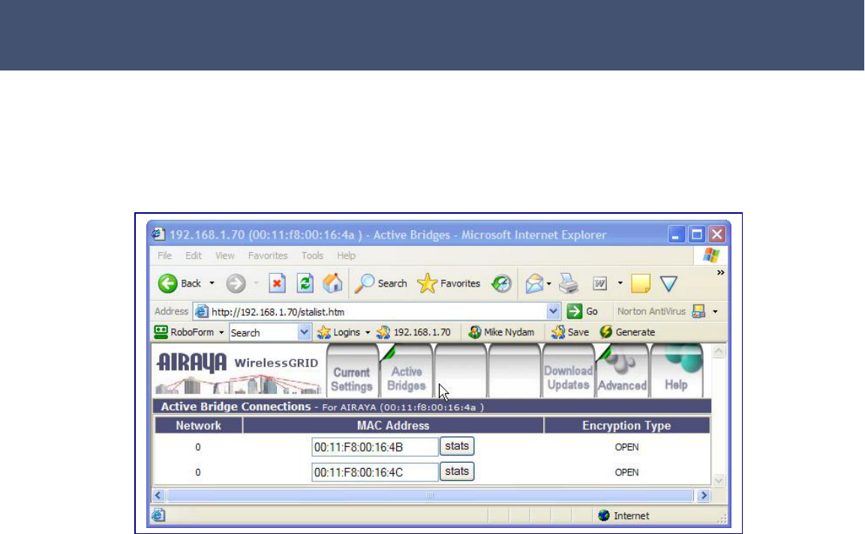Click vertical scrollbar down arrow
865x534 pixels.
(718, 480)
